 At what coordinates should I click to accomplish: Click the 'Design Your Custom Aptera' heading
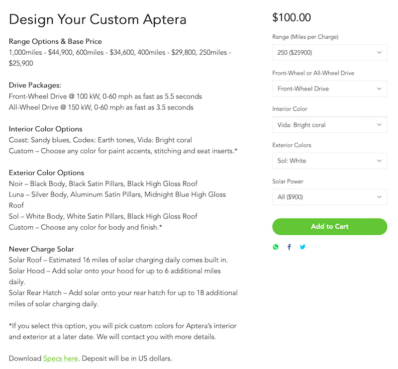[98, 19]
